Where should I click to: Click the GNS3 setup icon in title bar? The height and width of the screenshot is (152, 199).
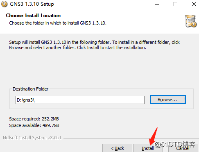click(x=4, y=4)
